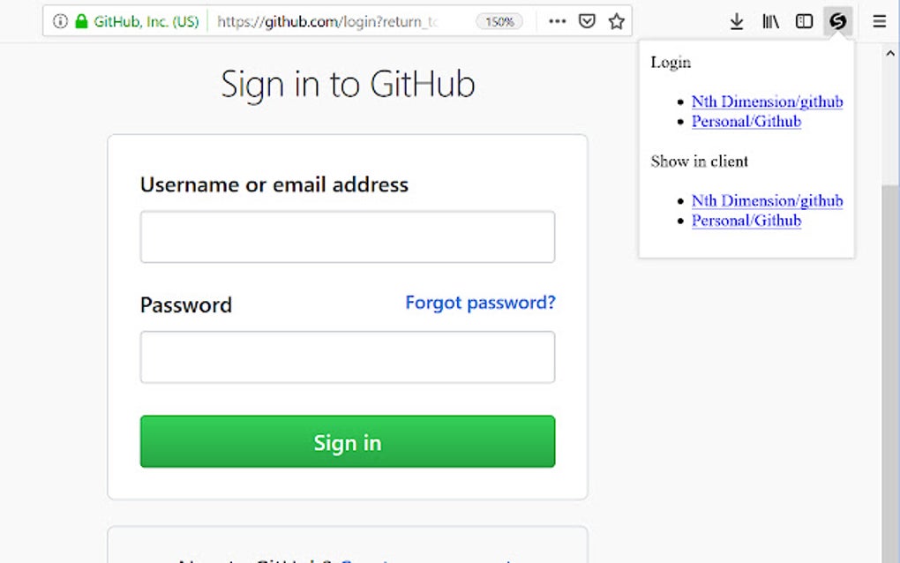
Task: Open the Firefox hamburger menu
Action: coord(879,21)
